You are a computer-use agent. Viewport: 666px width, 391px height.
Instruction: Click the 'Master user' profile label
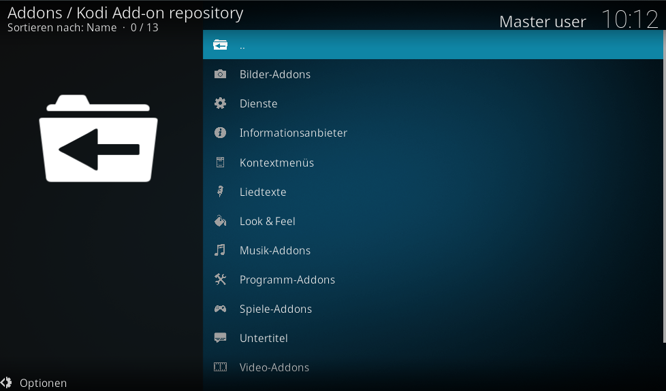(x=542, y=22)
